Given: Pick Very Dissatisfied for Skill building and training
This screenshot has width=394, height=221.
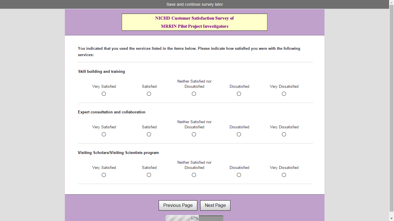Looking at the screenshot, I should (284, 94).
